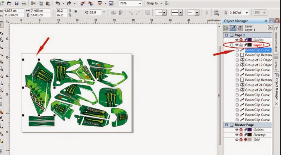Switch to the Object Manager docker tab
The width and height of the screenshot is (281, 155).
point(276,88)
